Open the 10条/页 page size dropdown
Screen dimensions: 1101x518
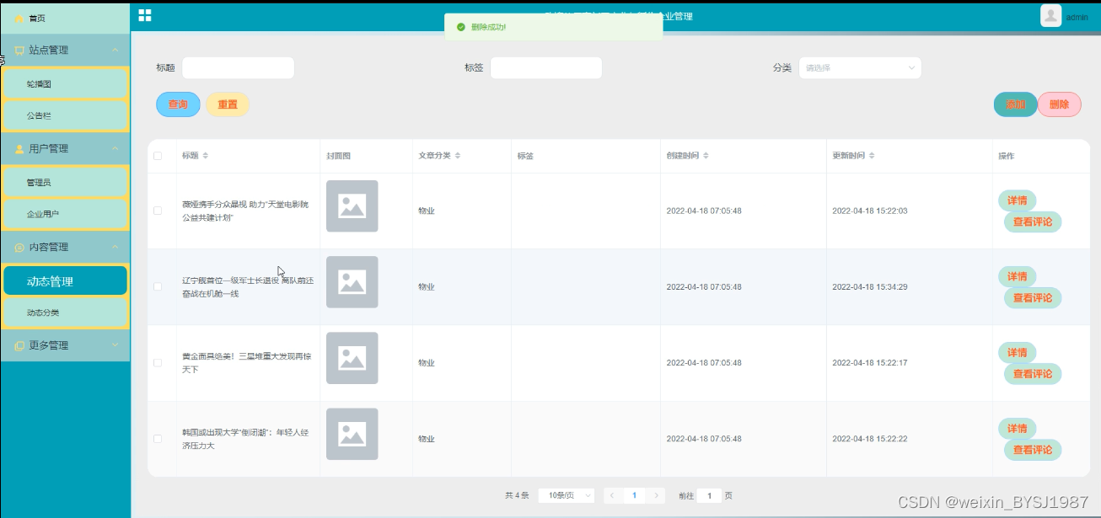pyautogui.click(x=567, y=495)
